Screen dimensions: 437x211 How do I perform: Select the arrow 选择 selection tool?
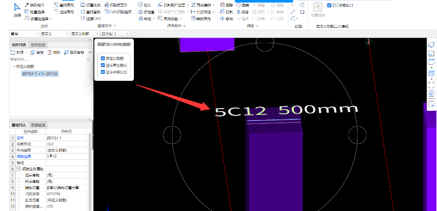click(17, 11)
